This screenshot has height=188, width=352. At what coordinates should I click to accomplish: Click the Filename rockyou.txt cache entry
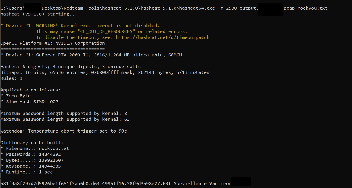coord(35,149)
